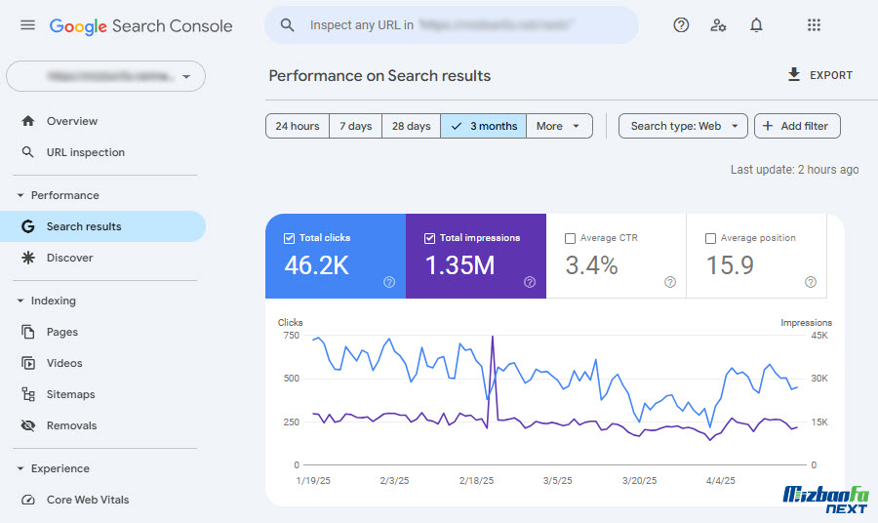Open the hamburger main menu
The width and height of the screenshot is (878, 523).
(x=27, y=25)
